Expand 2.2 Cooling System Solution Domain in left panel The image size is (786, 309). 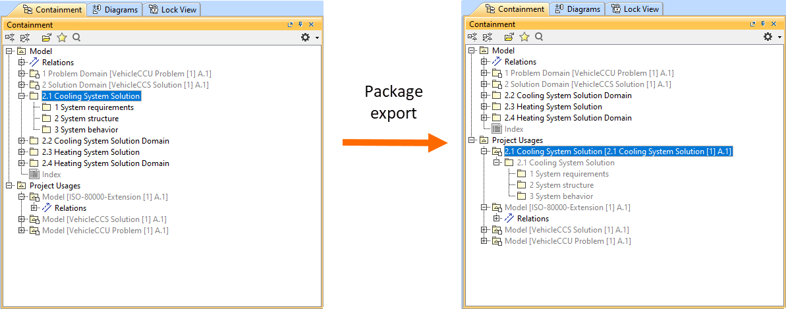click(22, 141)
